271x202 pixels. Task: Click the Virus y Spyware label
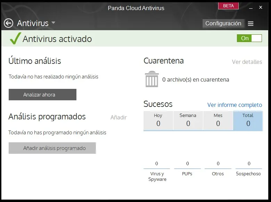click(157, 176)
